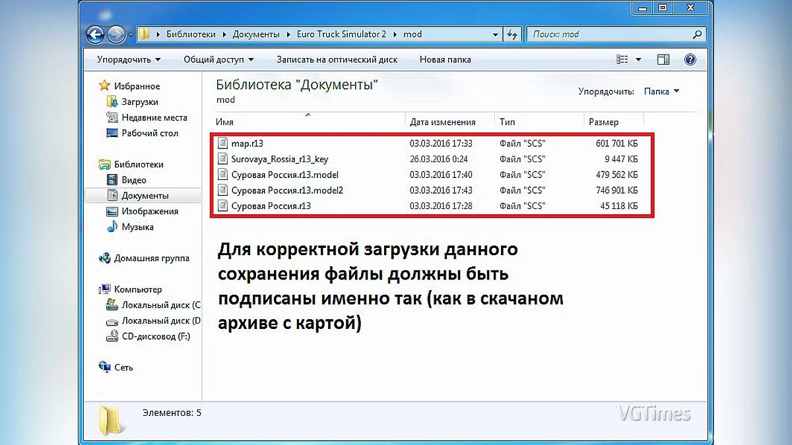Open the Загрузки folder in Favorites

pos(139,102)
